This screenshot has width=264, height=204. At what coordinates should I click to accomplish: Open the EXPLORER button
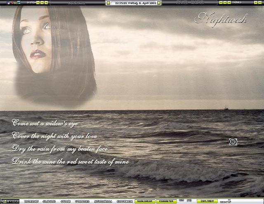tap(207, 201)
